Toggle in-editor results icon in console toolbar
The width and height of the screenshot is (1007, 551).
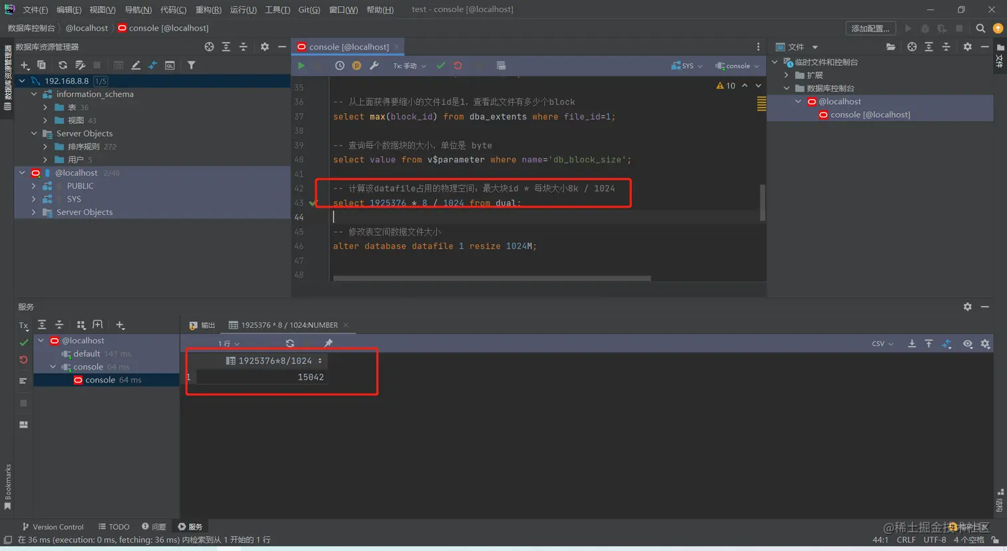coord(501,66)
